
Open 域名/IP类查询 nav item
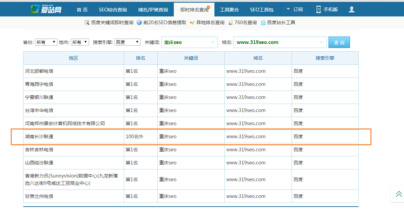[x=153, y=9]
